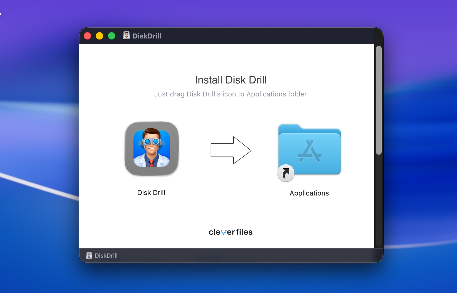Select the Disk Drill app icon
This screenshot has width=457, height=293.
coord(152,149)
